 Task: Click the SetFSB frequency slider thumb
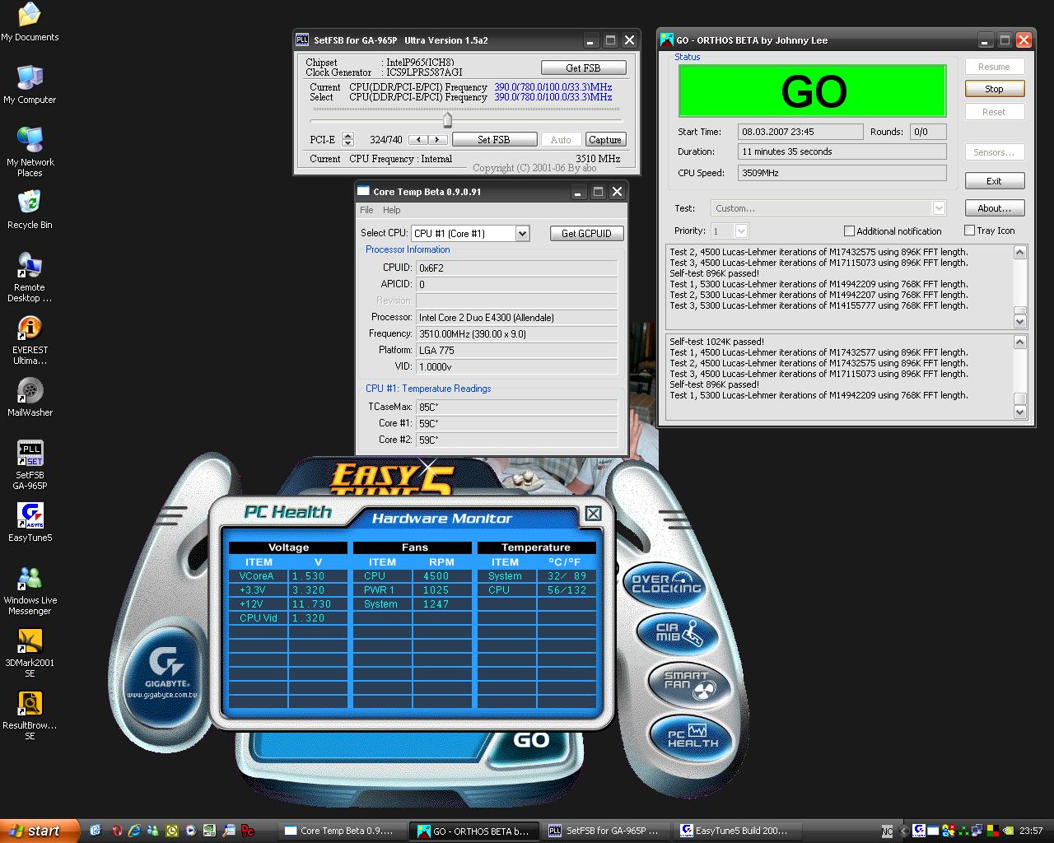[x=448, y=120]
